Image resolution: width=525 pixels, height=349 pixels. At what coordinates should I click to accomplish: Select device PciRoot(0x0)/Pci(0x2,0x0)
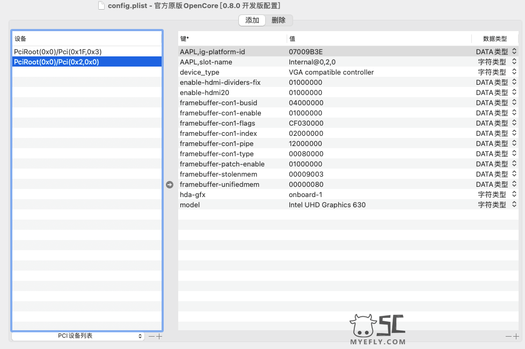(56, 62)
